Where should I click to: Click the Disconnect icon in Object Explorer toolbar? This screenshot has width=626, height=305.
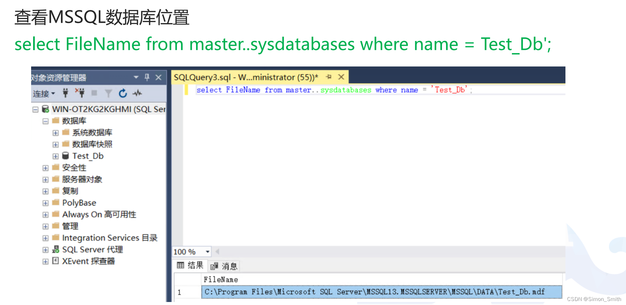tap(80, 94)
